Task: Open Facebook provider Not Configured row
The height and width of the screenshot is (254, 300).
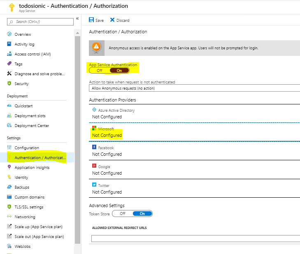Action: (x=194, y=151)
